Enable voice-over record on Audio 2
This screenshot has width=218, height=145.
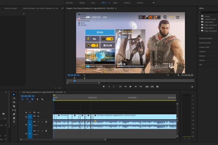46,131
